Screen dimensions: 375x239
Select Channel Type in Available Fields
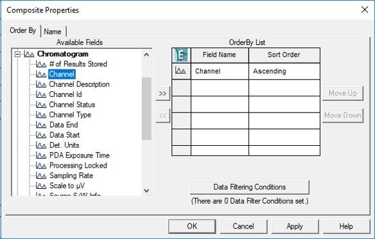pyautogui.click(x=70, y=114)
